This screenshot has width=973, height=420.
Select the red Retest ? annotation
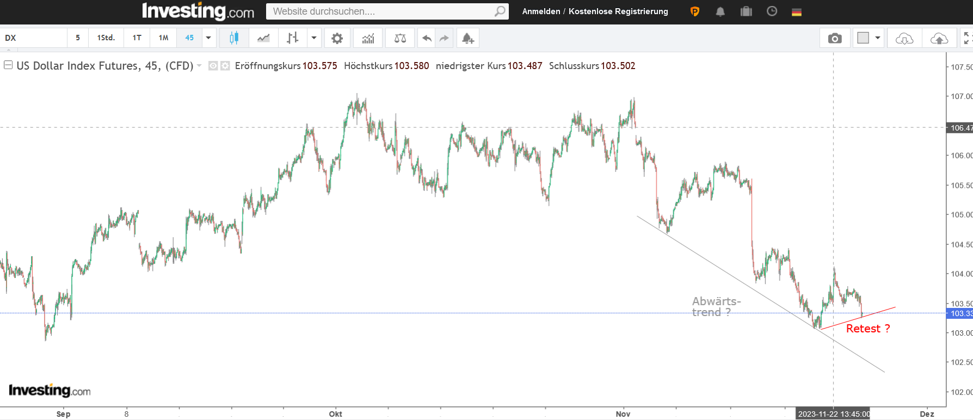click(868, 329)
